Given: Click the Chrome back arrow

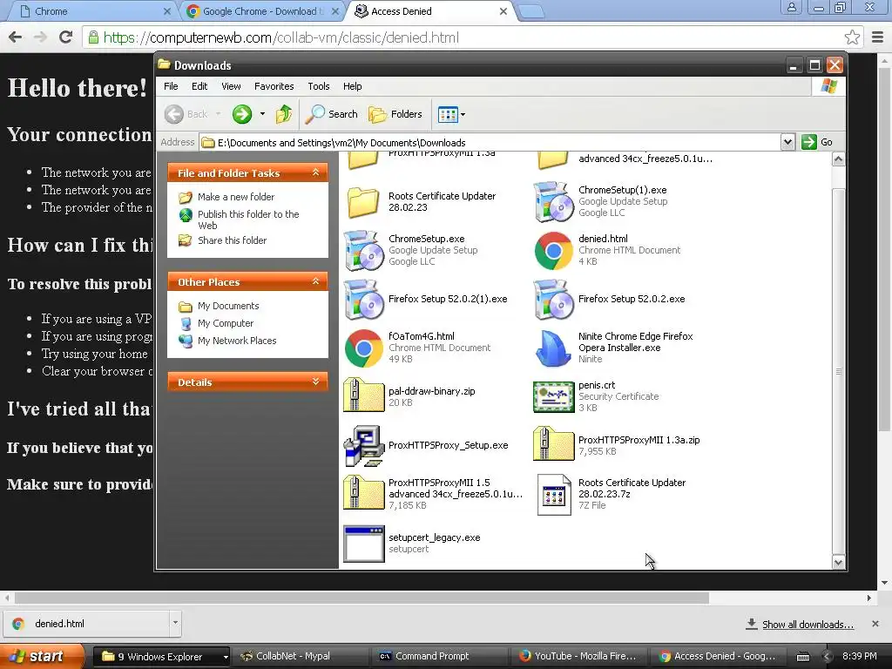Looking at the screenshot, I should [x=16, y=37].
